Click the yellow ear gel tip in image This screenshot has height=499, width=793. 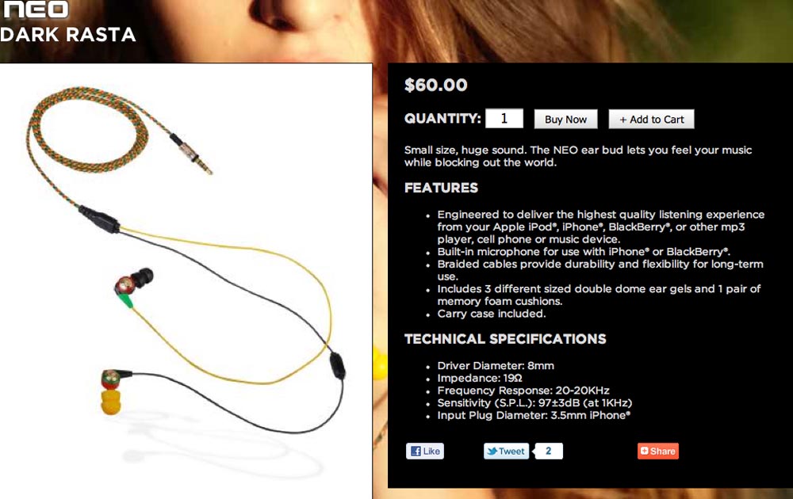click(111, 402)
